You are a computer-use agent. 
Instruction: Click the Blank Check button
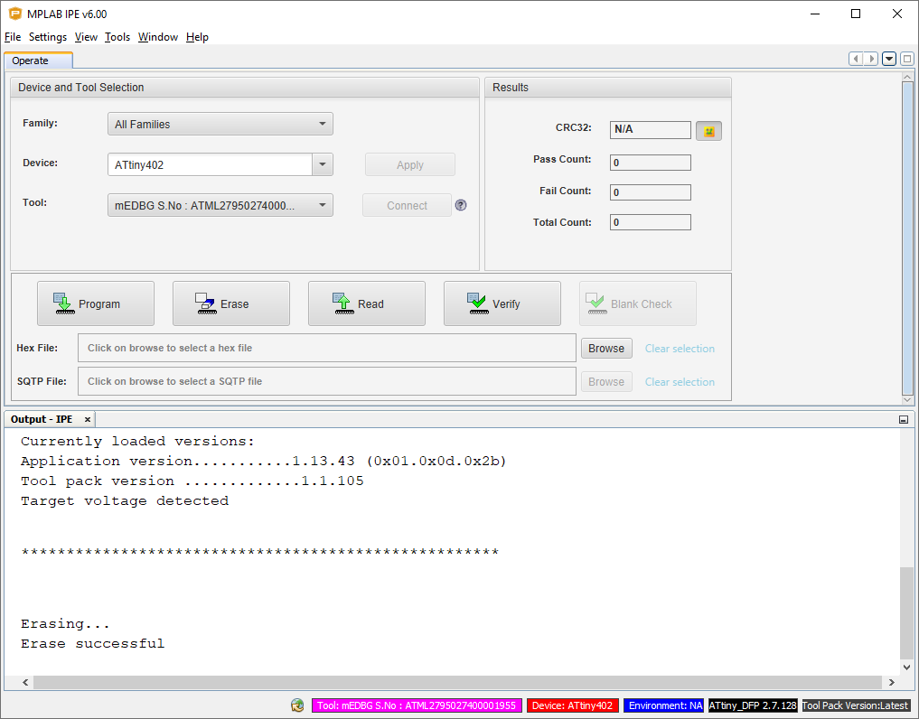click(x=638, y=303)
